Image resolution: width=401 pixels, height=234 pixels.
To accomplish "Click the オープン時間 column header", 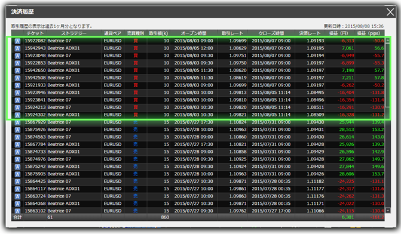I will 194,33.
